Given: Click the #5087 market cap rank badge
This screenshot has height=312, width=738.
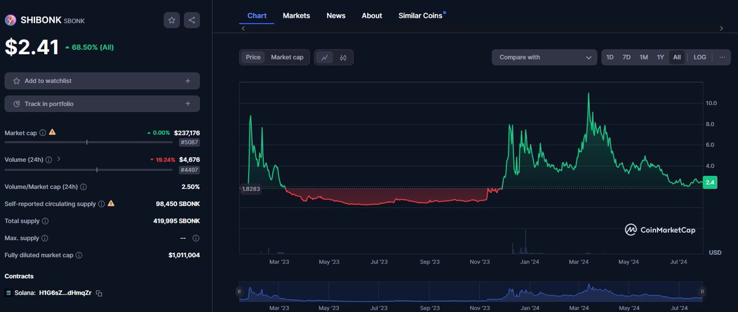Looking at the screenshot, I should coord(189,142).
